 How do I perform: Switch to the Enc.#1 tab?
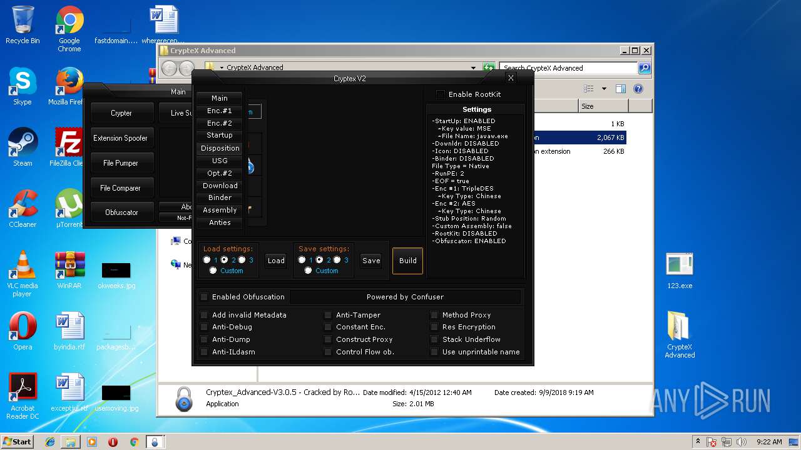[x=220, y=111]
